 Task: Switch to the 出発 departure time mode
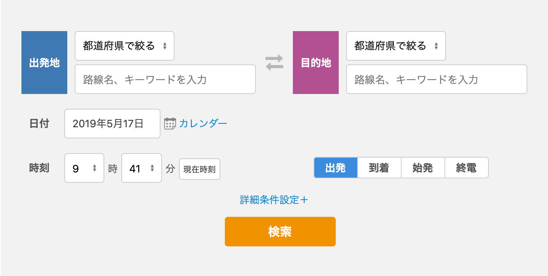click(335, 168)
